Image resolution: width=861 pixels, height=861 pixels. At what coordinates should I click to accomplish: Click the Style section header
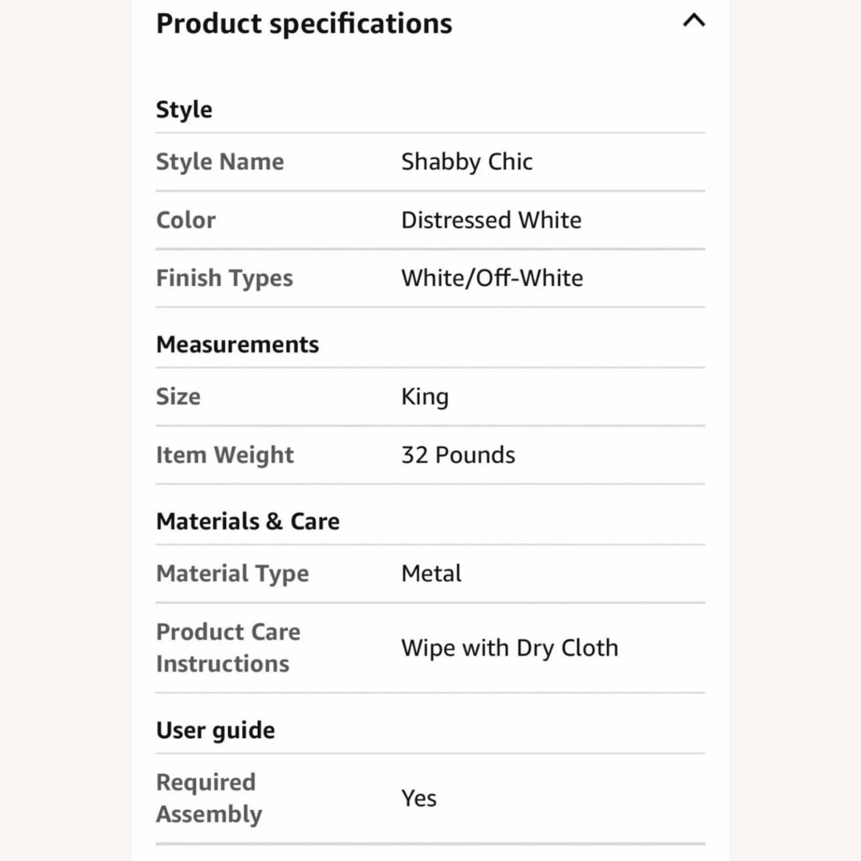(184, 109)
